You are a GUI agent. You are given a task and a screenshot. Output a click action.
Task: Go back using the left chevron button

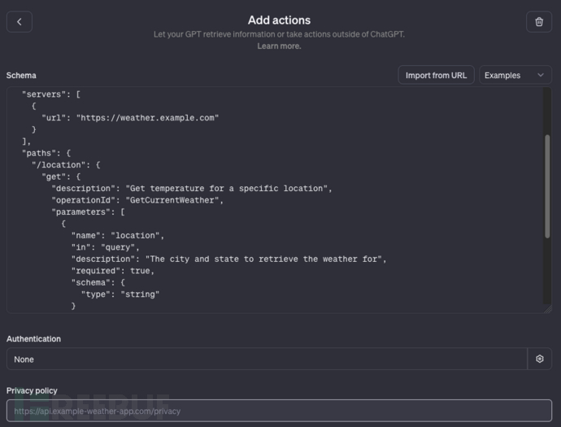click(20, 22)
